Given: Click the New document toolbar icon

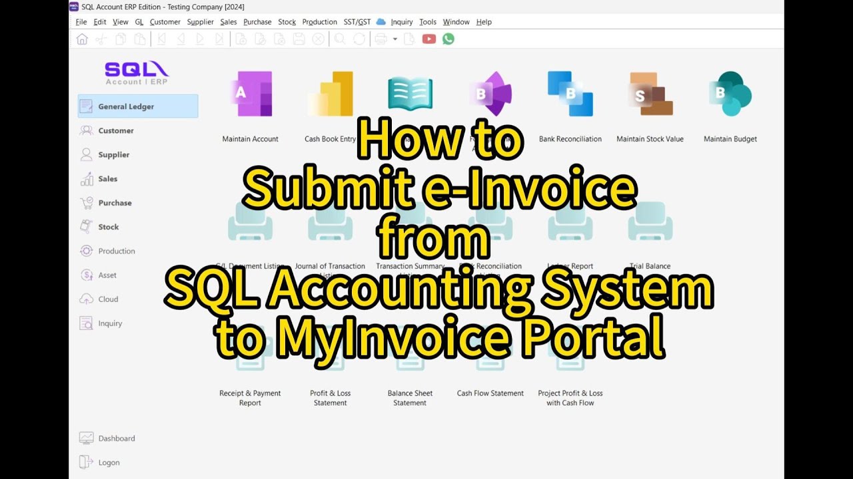Looking at the screenshot, I should click(241, 39).
